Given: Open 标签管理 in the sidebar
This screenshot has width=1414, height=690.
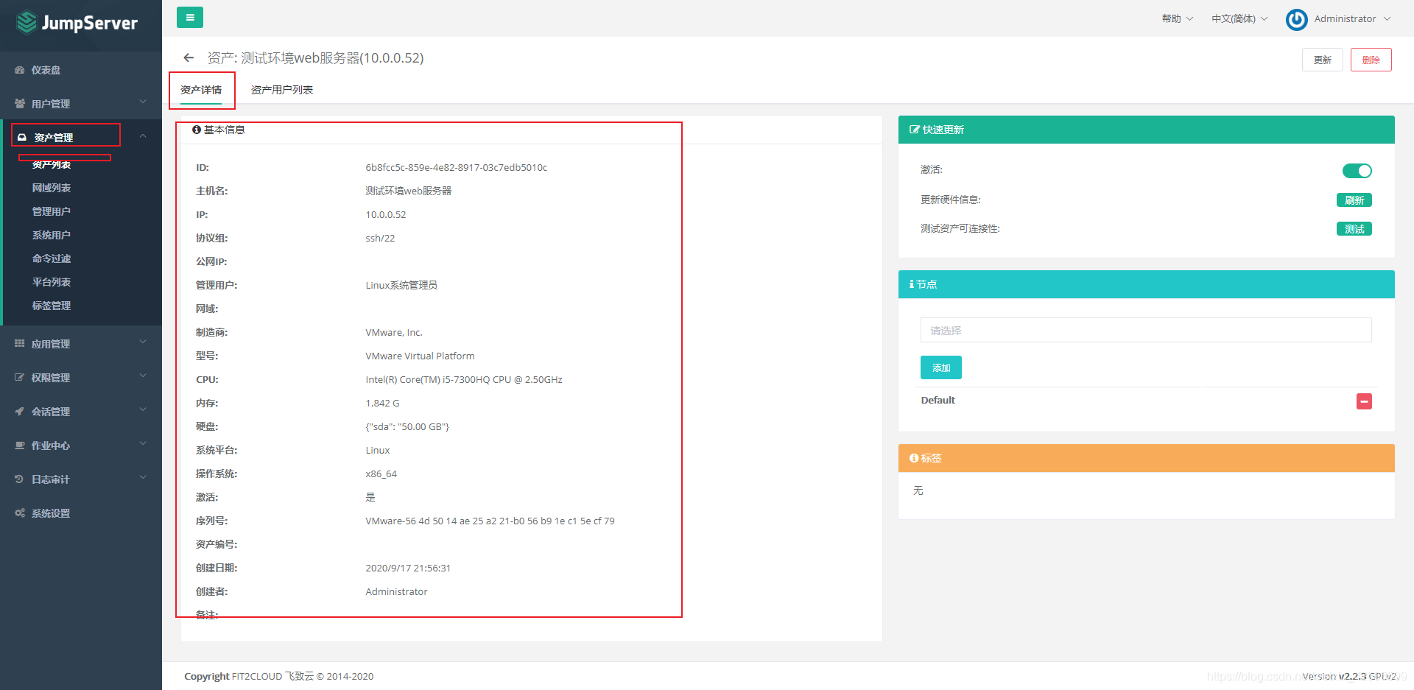Looking at the screenshot, I should point(52,306).
